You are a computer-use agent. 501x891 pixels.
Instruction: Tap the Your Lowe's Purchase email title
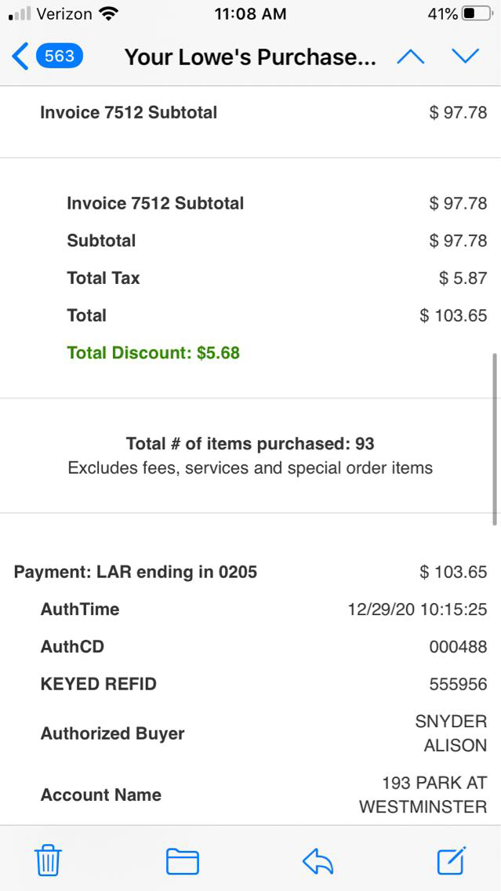[250, 57]
